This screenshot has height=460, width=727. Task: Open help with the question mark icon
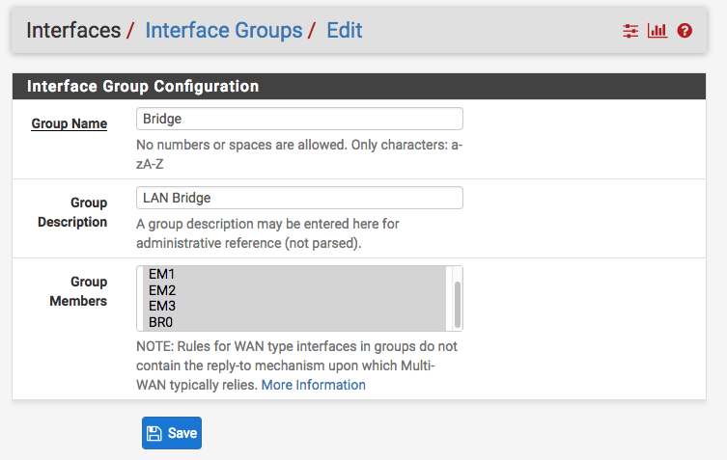pos(685,31)
